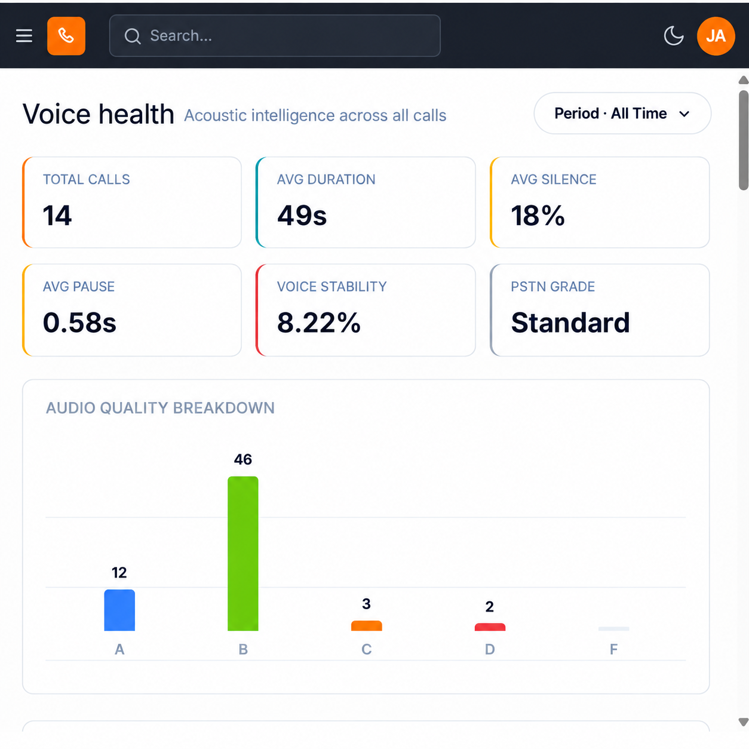Open the Total Calls stat card
This screenshot has width=749, height=749.
pos(132,202)
